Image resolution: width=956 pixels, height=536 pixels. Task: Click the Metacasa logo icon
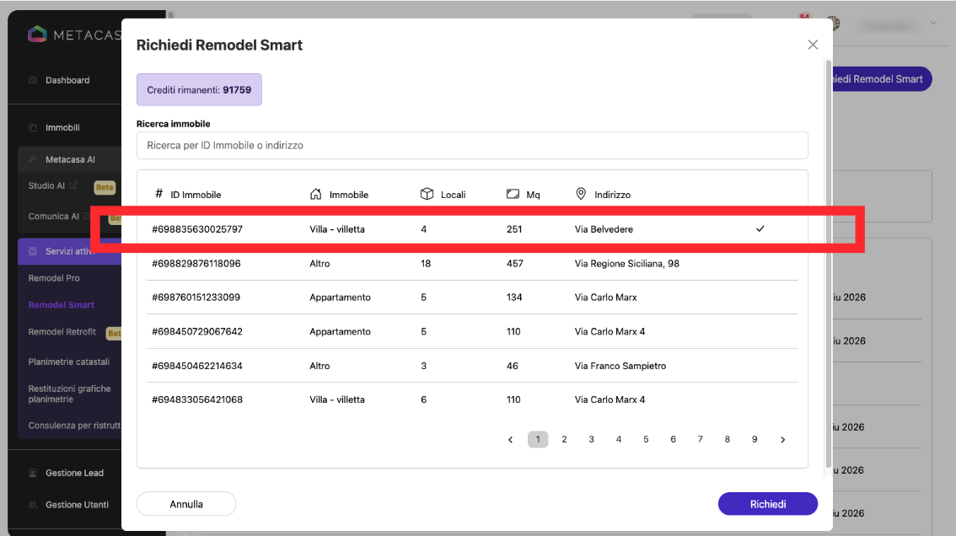[x=37, y=35]
